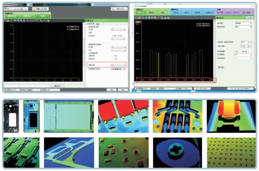The height and width of the screenshot is (171, 259).
Task: Select the dark green third tab in left window
Action: [x=42, y=16]
